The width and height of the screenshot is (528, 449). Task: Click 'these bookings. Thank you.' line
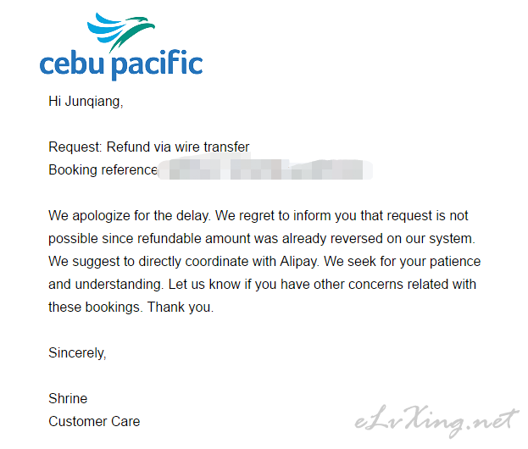(131, 308)
